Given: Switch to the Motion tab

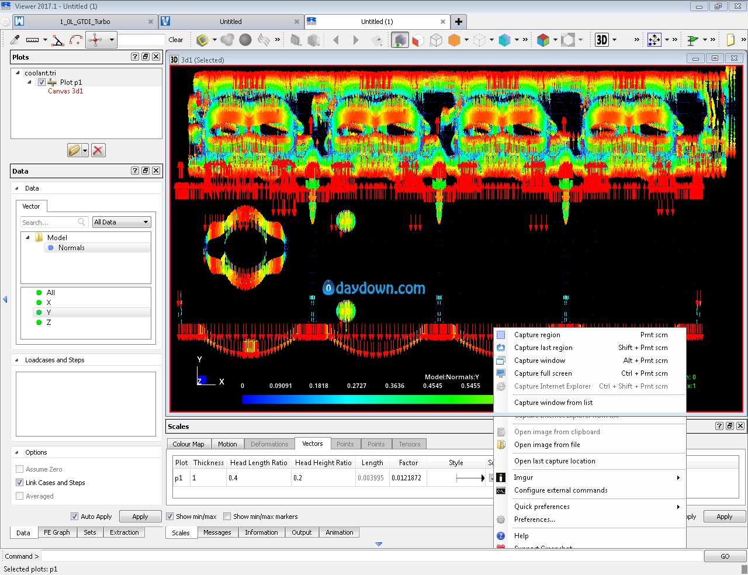Looking at the screenshot, I should 227,444.
